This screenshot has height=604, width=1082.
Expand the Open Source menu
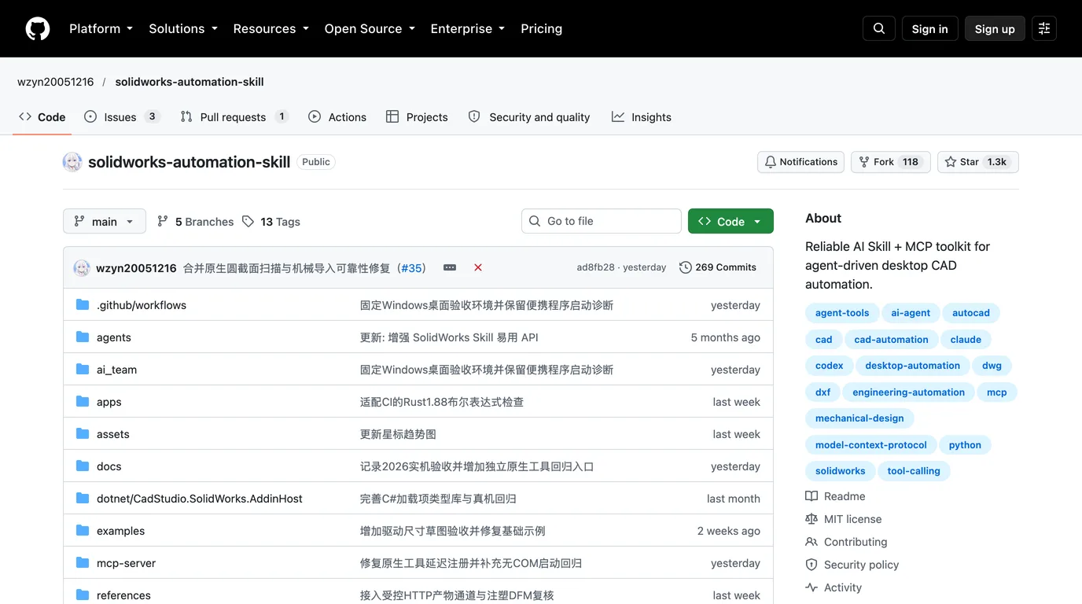tap(369, 28)
